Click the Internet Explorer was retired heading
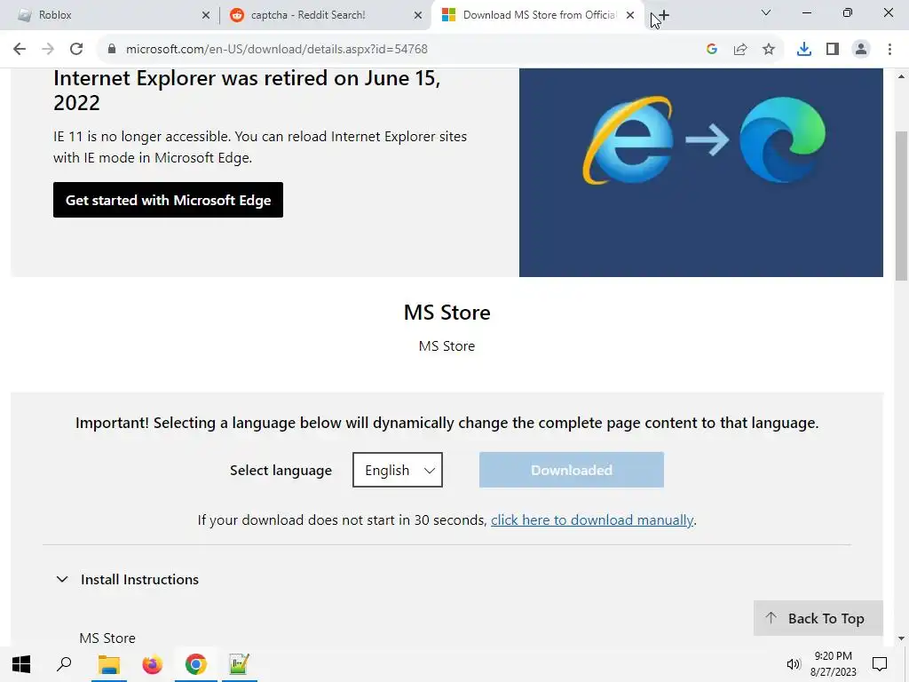909x682 pixels. point(247,91)
